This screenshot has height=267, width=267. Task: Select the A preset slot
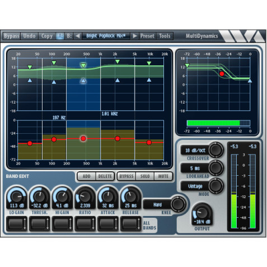click(x=60, y=36)
